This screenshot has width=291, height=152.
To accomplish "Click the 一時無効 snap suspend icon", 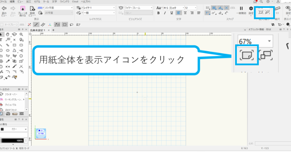I will click(x=241, y=8).
